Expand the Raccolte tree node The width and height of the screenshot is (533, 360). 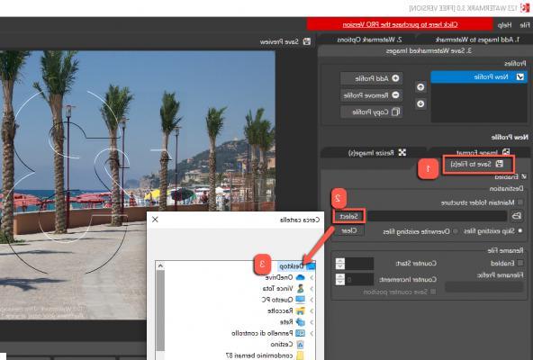point(311,310)
